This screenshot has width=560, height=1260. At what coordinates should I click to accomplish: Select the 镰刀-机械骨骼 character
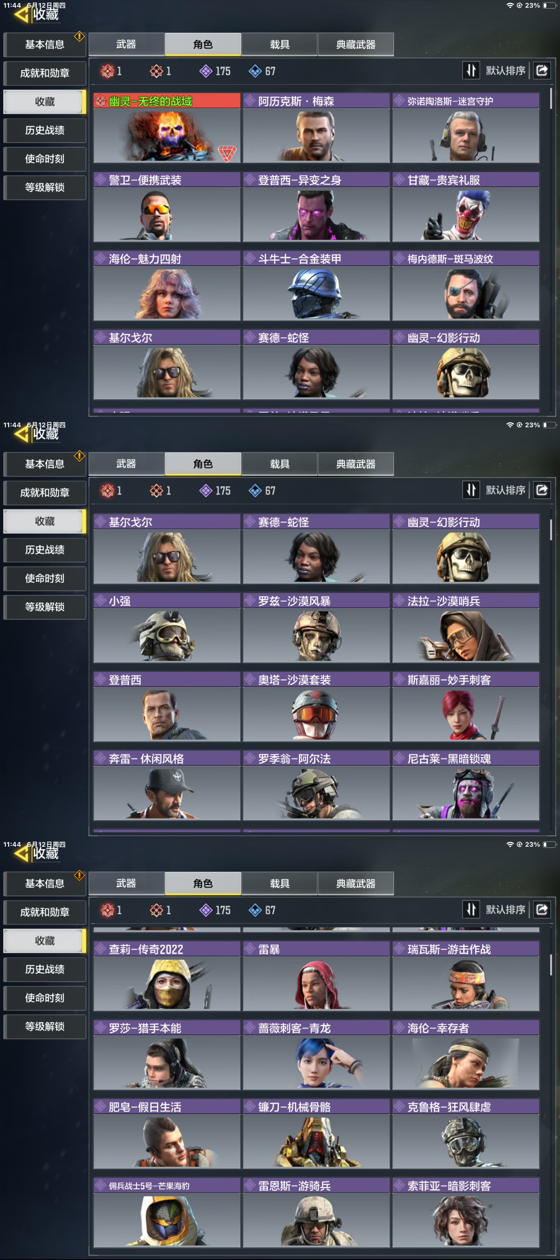pyautogui.click(x=316, y=1134)
